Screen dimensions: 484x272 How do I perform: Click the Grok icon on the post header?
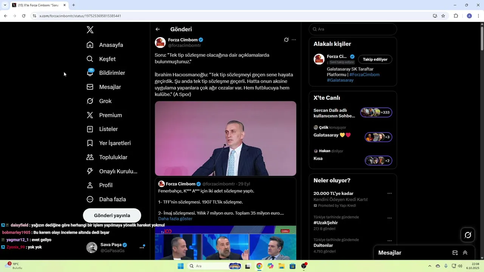coord(286,40)
